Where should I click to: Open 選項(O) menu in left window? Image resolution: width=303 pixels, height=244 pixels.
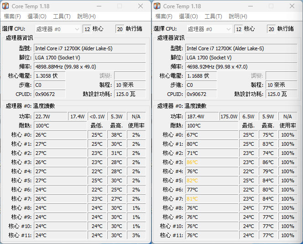37,16
